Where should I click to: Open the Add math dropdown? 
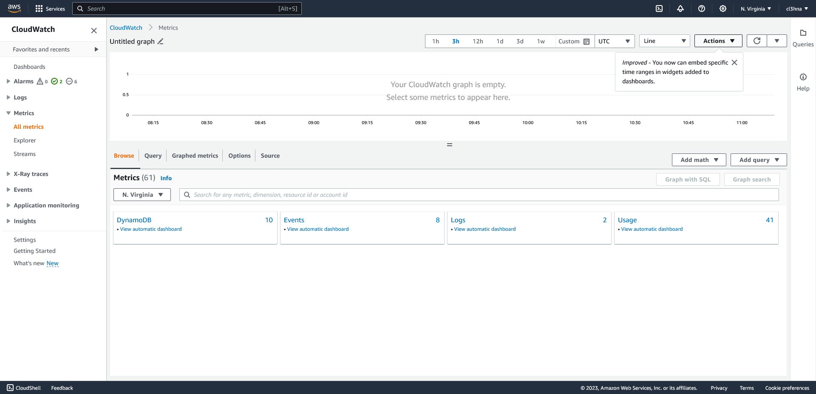699,160
